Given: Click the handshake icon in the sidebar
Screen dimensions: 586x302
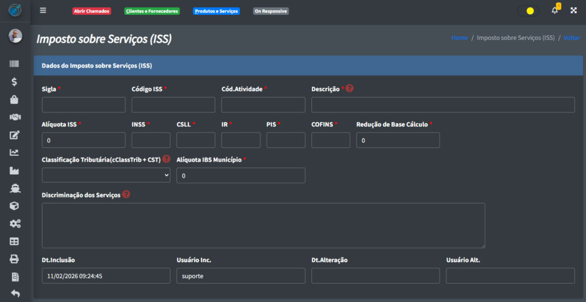Looking at the screenshot, I should click(15, 117).
